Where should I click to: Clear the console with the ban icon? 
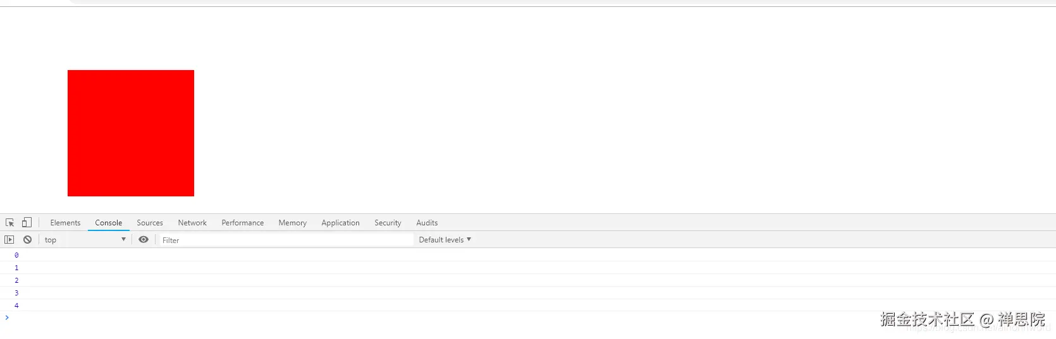[x=27, y=240]
